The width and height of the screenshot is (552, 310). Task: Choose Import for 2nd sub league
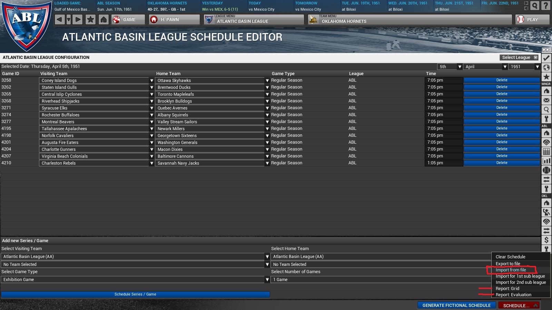click(521, 282)
